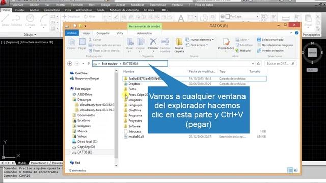
Task: Select OneDrive in the navigation pane
Action: [x=79, y=73]
